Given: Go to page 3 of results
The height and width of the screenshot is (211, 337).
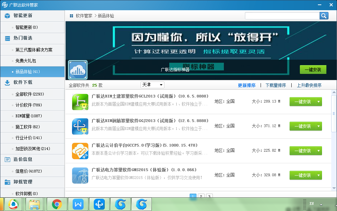Looking at the screenshot, I should click(209, 196).
